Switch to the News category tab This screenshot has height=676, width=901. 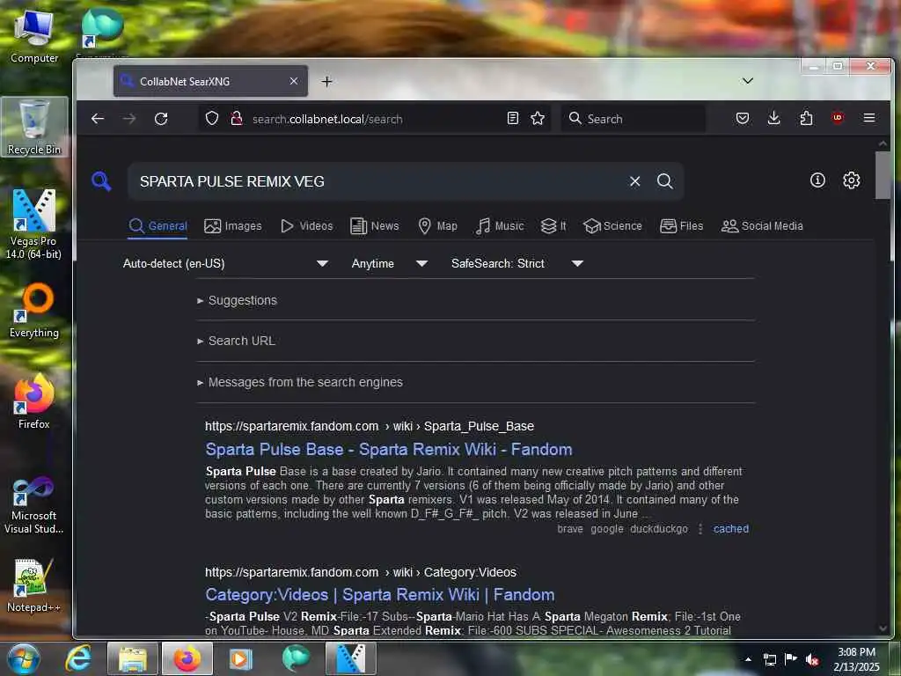[x=375, y=226]
